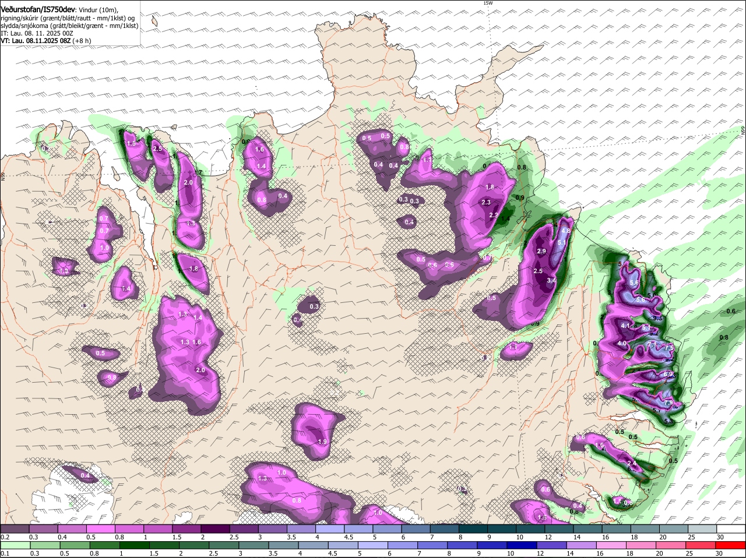Screen dimensions: 746x558
Task: Click the VT: Lau. 08.11.2025 08Z (+8 h) line
Action: [45, 41]
